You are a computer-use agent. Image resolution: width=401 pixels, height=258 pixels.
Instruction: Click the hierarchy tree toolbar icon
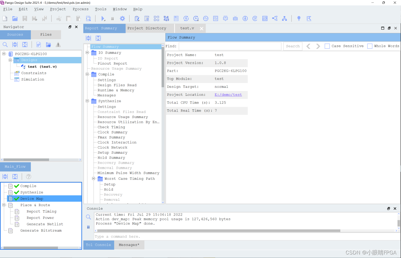coord(285,18)
